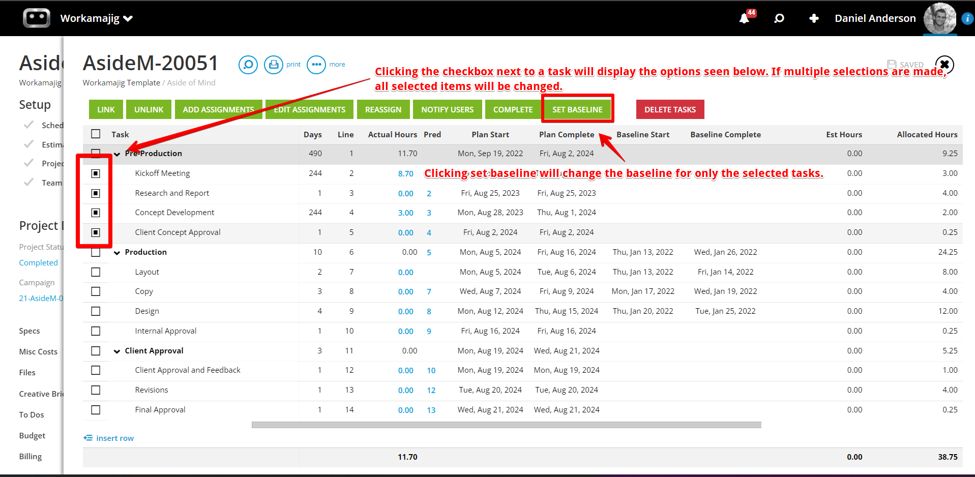Viewport: 975px width, 477px height.
Task: Open Concept Development actual hours 3.00
Action: tap(405, 213)
